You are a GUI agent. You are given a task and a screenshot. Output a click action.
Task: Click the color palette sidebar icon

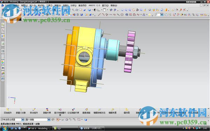(3, 62)
